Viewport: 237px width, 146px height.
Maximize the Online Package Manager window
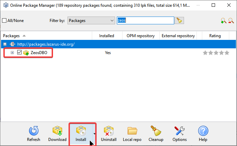(213, 5)
